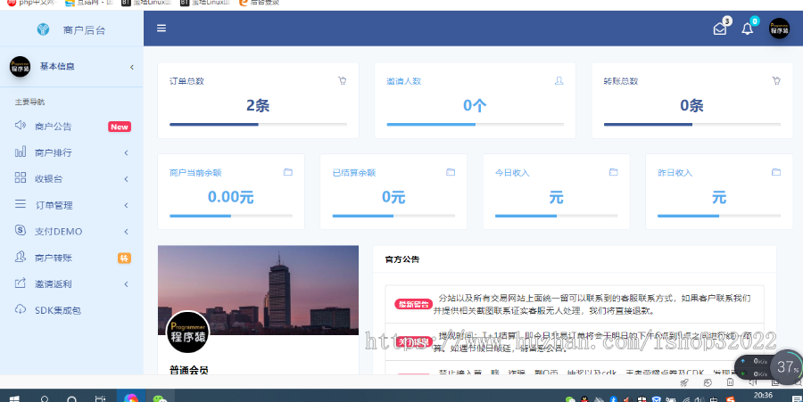Click the 商户公告 speaker icon
The height and width of the screenshot is (402, 803).
20,126
